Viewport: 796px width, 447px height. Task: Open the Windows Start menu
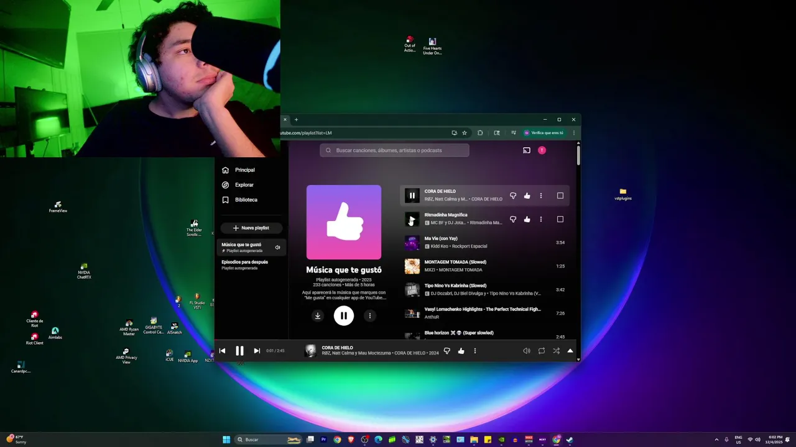point(226,440)
